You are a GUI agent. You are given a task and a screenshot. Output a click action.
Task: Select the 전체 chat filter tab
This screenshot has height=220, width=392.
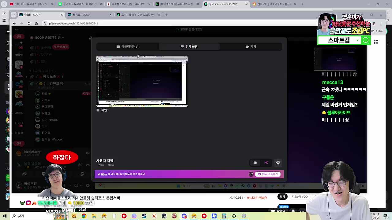282,196
